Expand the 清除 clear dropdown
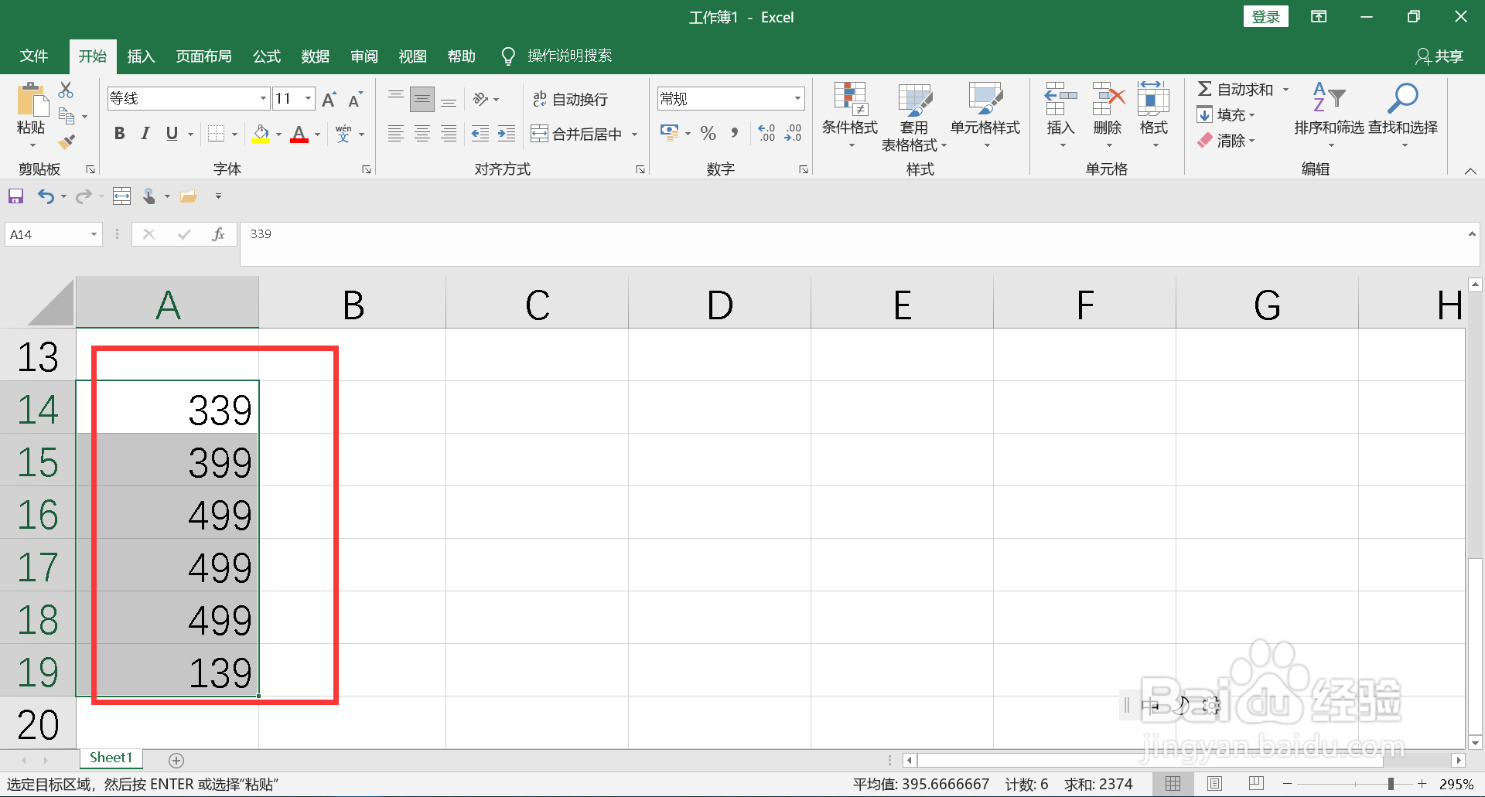Image resolution: width=1485 pixels, height=797 pixels. pyautogui.click(x=1251, y=141)
